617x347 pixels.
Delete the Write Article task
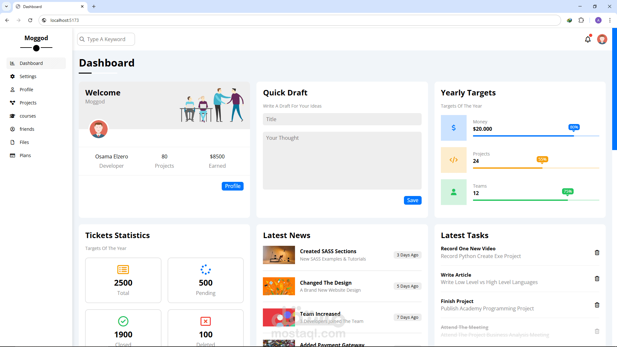click(597, 279)
